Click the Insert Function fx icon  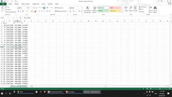point(20,18)
